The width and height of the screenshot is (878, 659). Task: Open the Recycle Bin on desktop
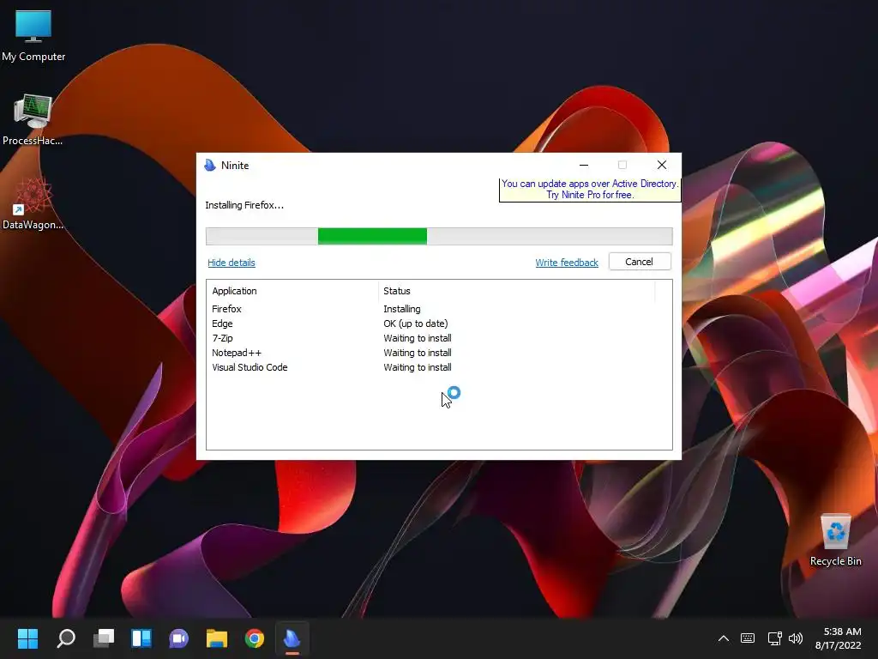pos(835,541)
